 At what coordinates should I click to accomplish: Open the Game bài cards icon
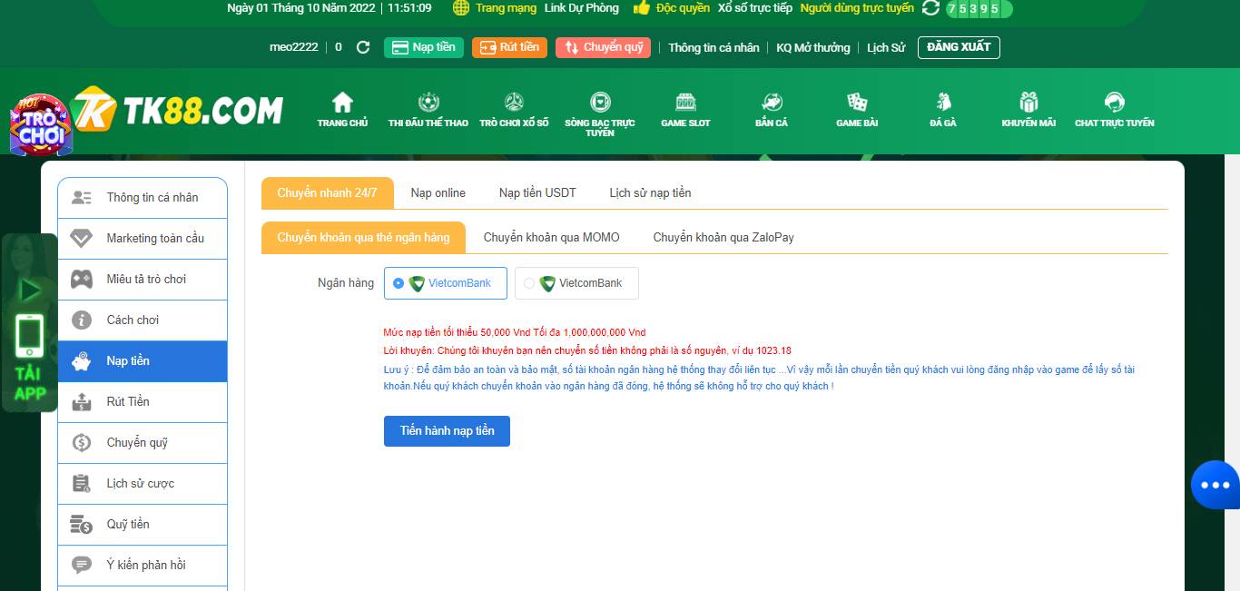coord(857,102)
